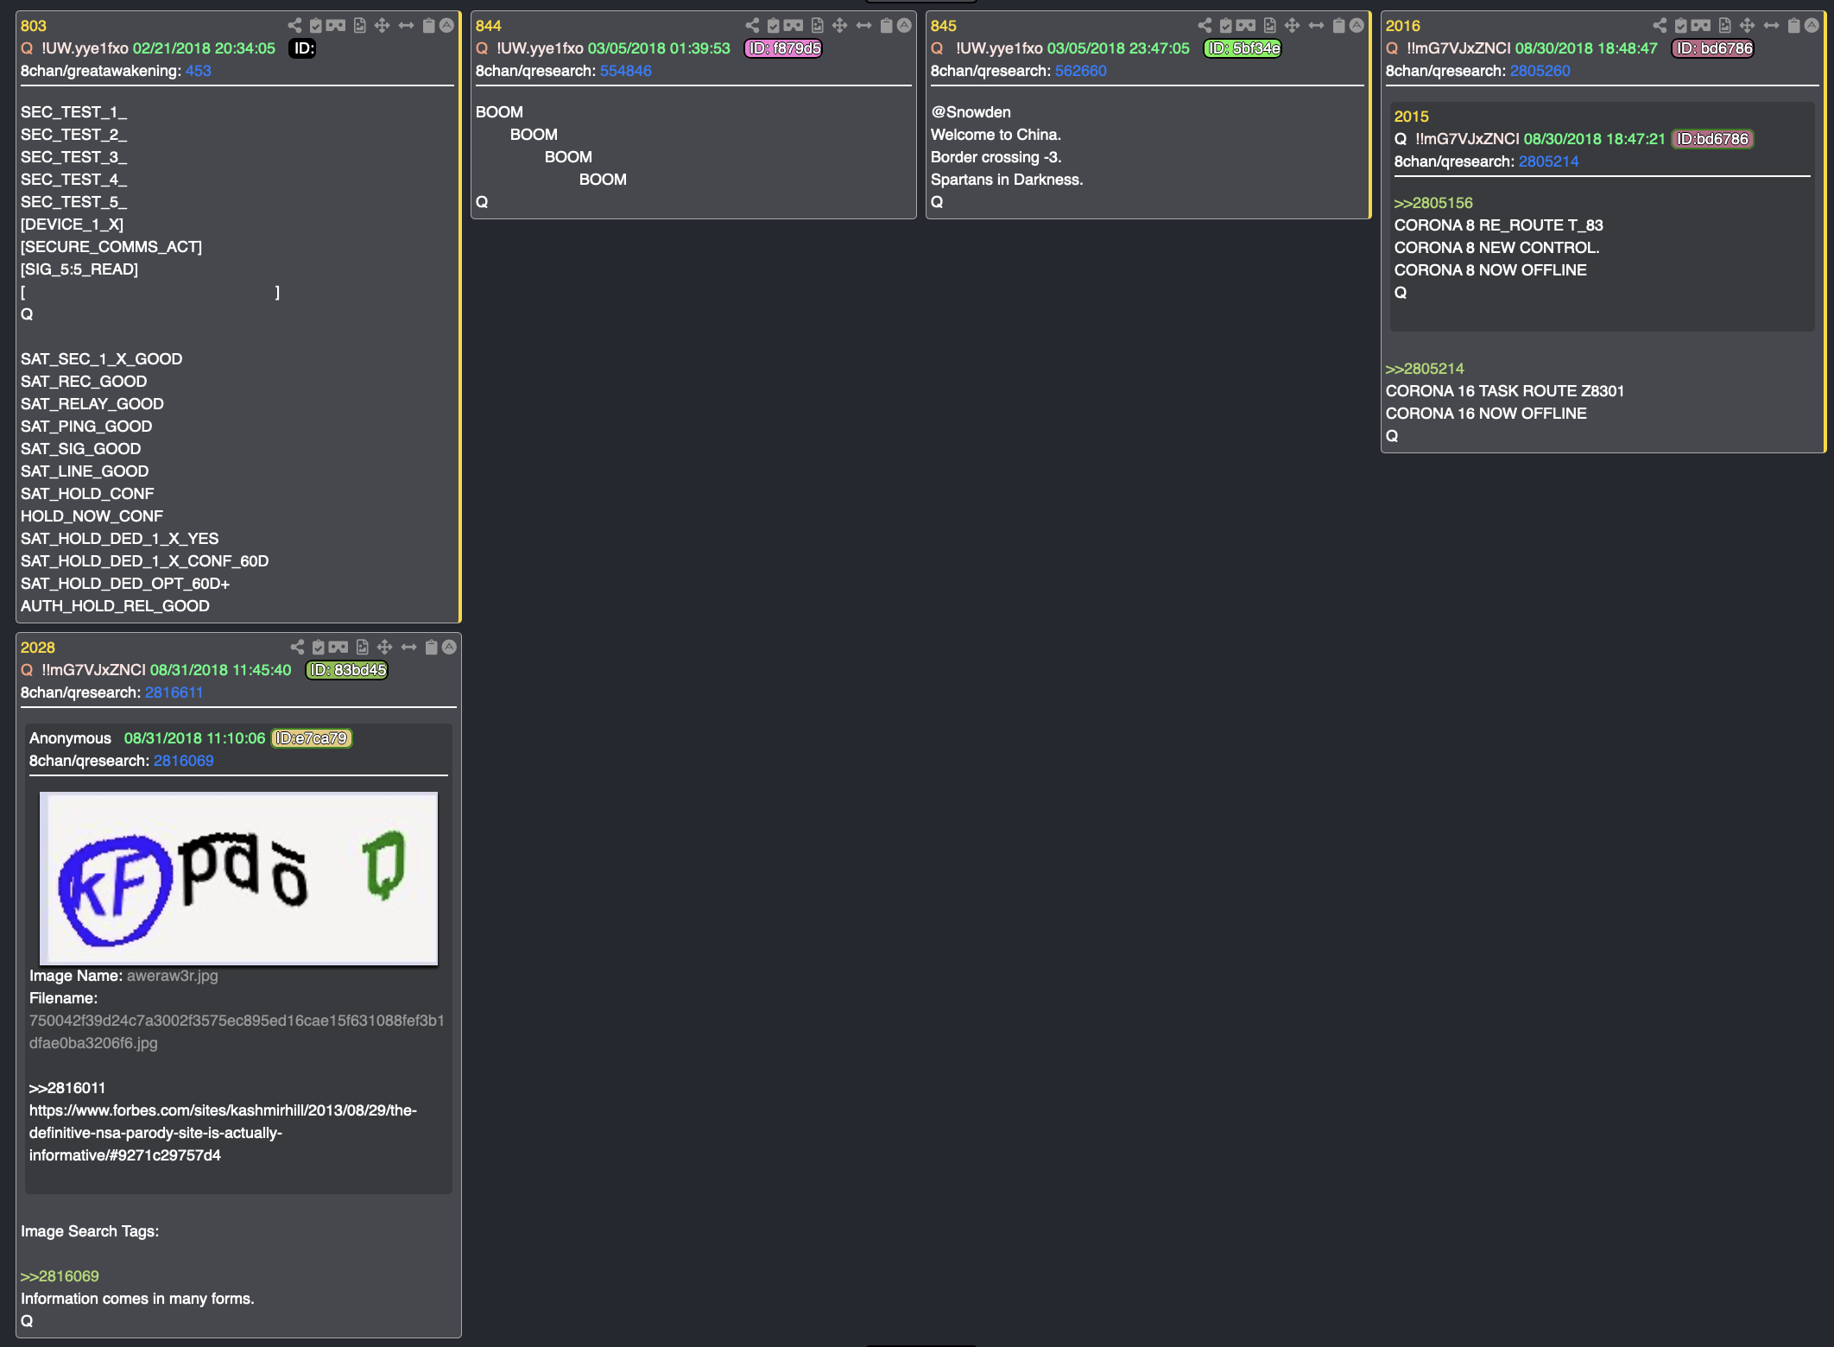Click the green ID: 5bf34e badge
This screenshot has width=1834, height=1347.
pyautogui.click(x=1243, y=48)
